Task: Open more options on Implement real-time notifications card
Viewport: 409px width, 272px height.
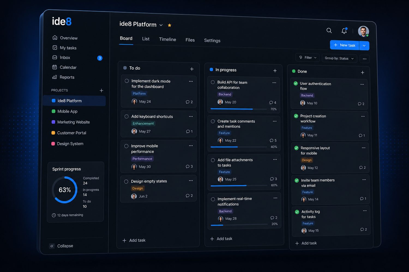Action: (275, 198)
